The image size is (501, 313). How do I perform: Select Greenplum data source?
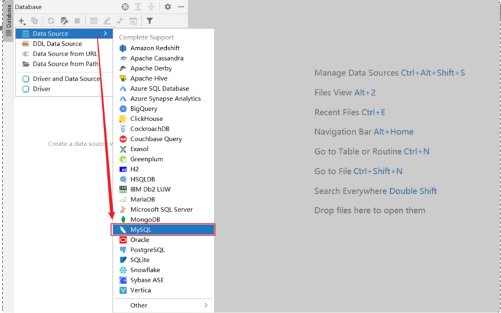pos(164,159)
